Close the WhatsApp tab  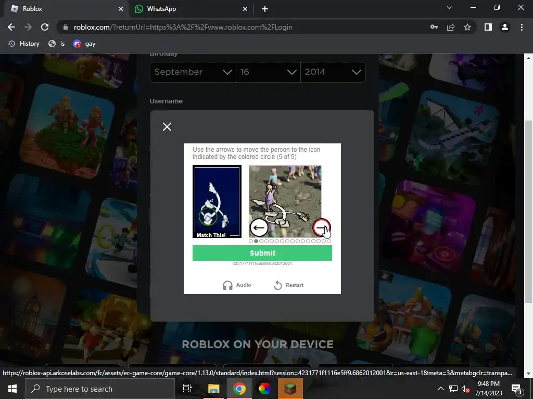[245, 9]
